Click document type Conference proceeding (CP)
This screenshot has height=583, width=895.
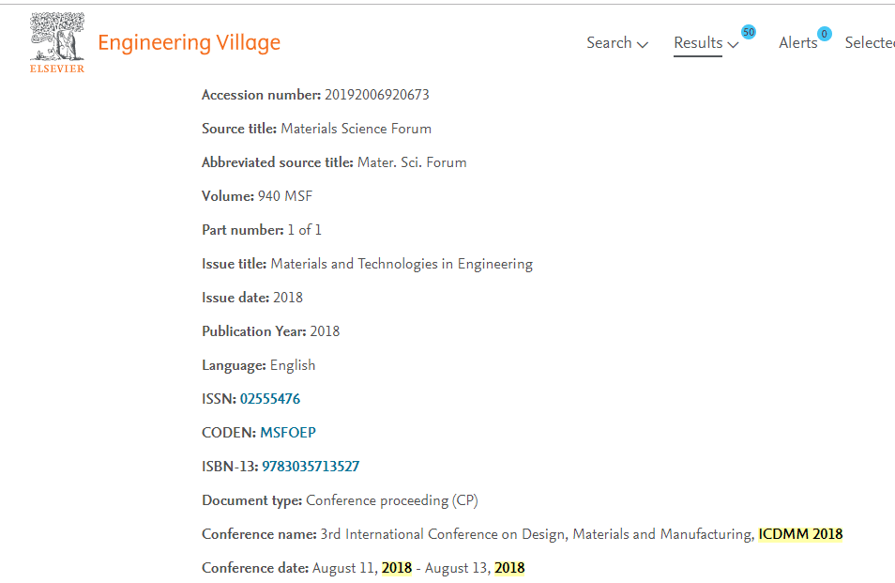392,500
